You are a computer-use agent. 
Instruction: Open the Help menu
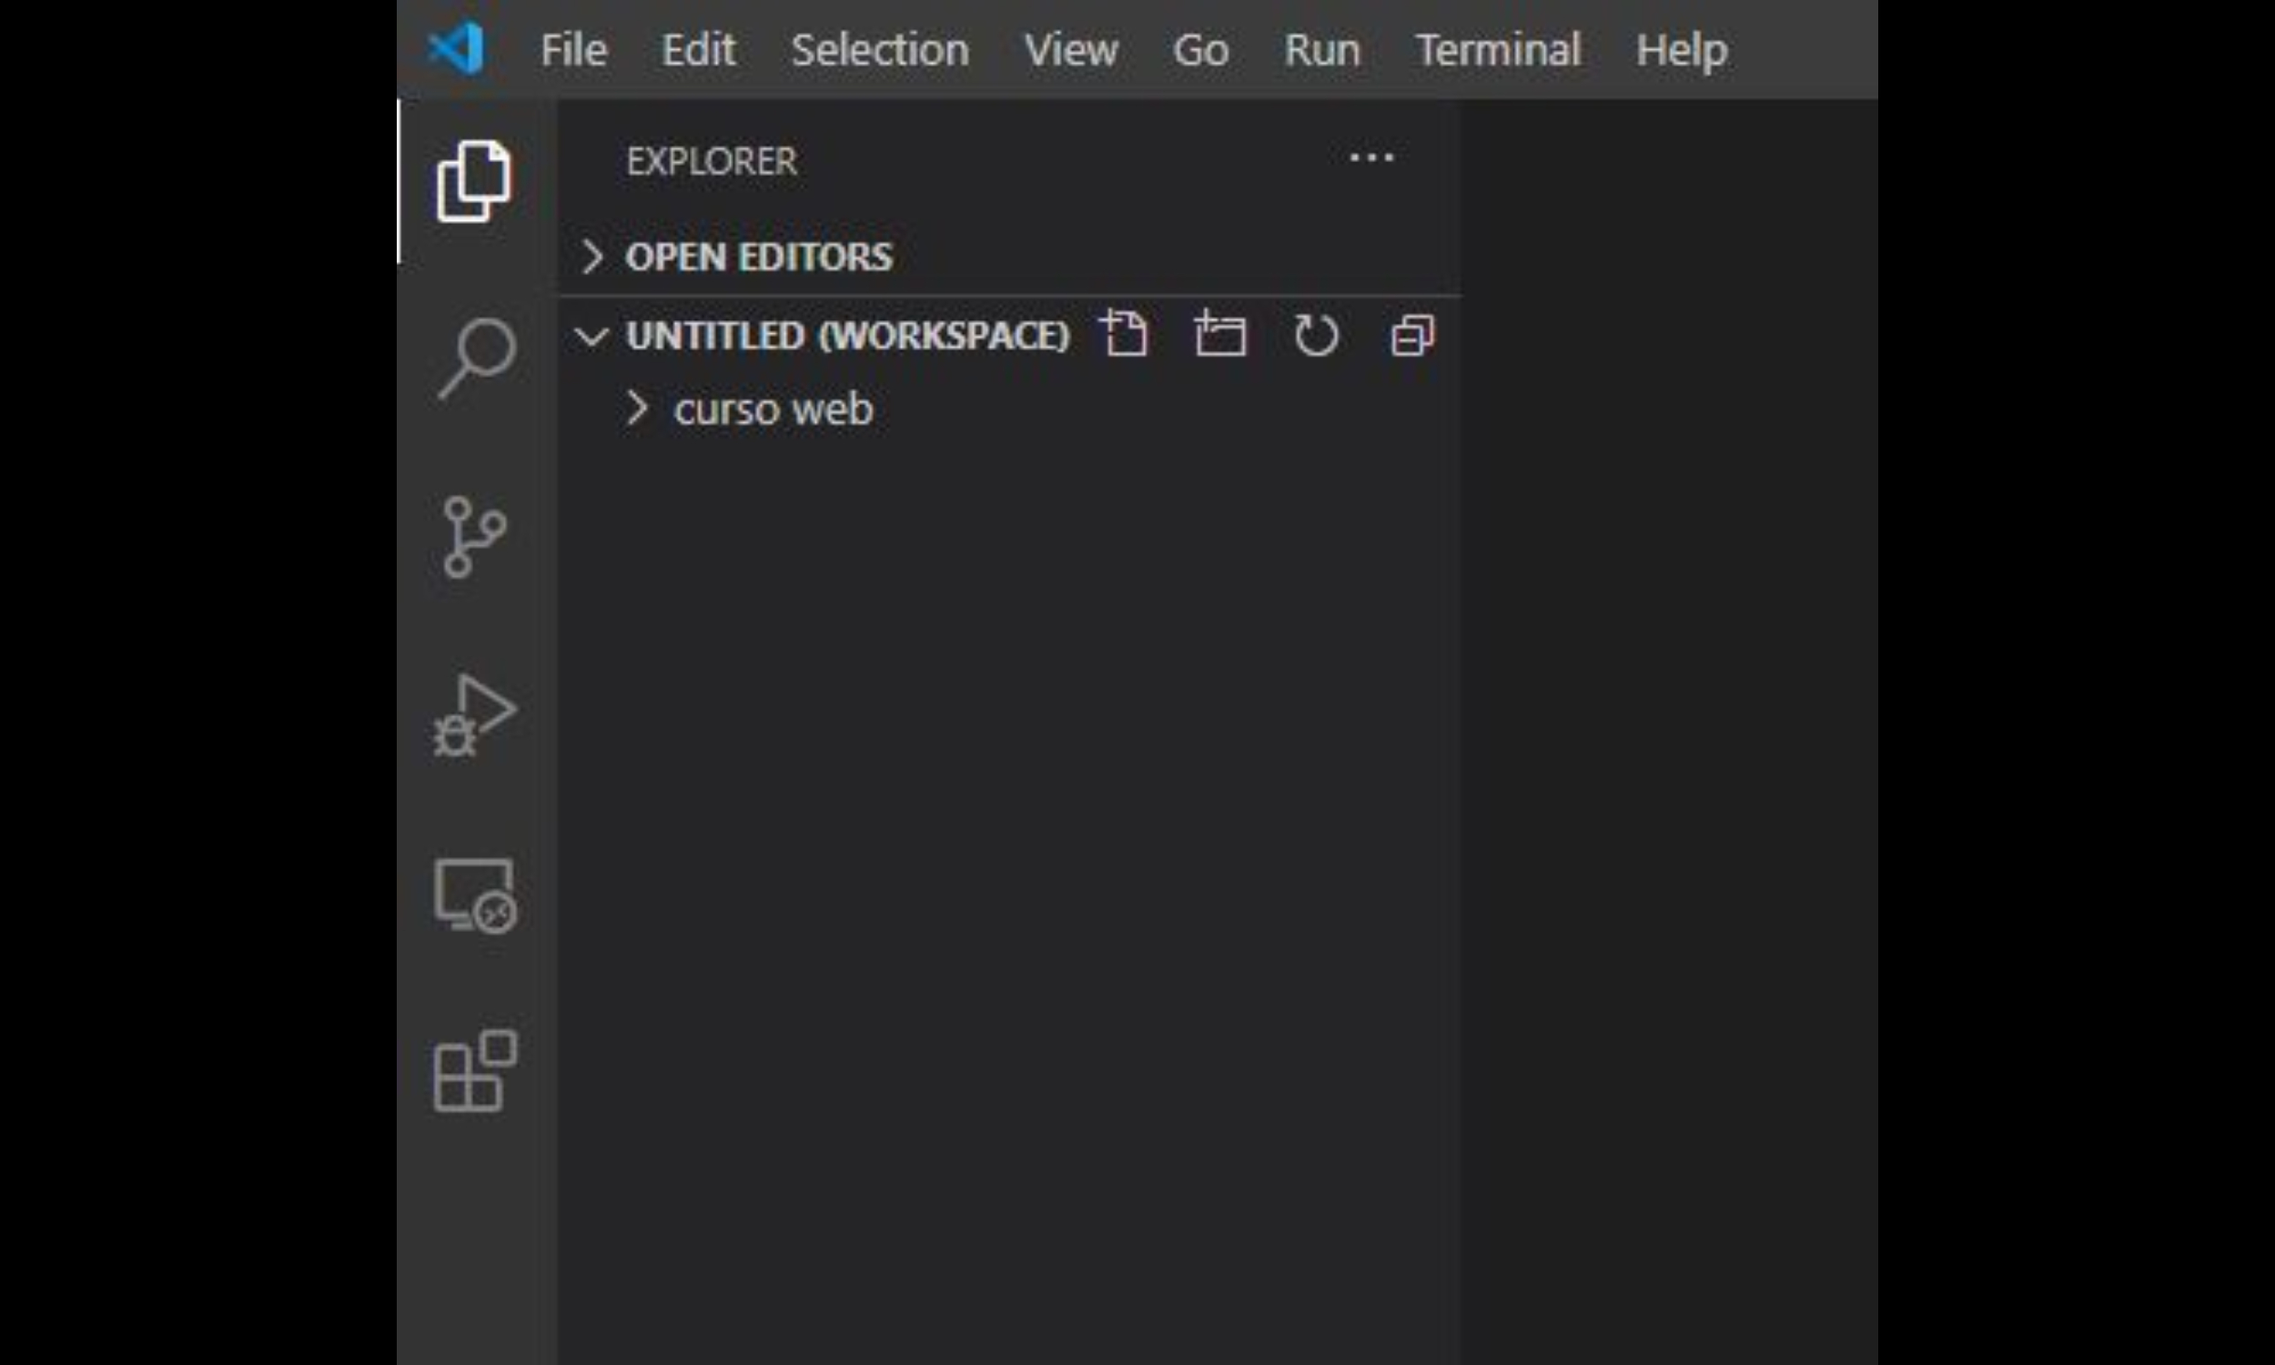[1681, 50]
